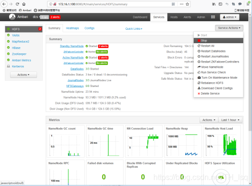Choose Restart JournalNodes menu item
This screenshot has width=252, height=186.
pyautogui.click(x=218, y=57)
